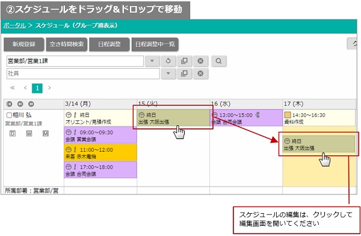The width and height of the screenshot is (361, 236).
Task: Go to first page with « icon
Action: click(13, 88)
